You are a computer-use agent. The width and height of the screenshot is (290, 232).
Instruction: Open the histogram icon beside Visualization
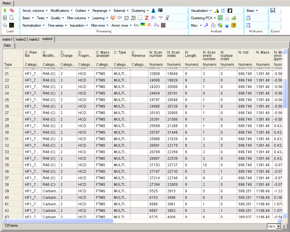pyautogui.click(x=216, y=11)
